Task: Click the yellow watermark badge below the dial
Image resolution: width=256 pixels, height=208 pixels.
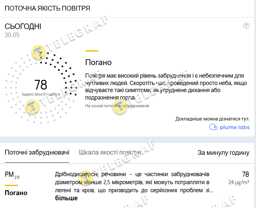Action: 32,106
